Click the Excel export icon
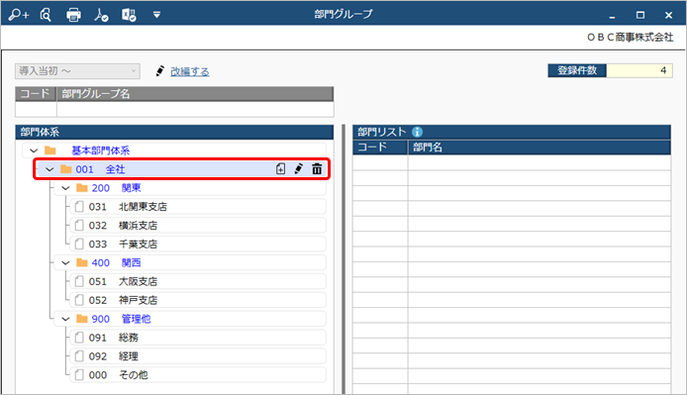 coord(129,15)
